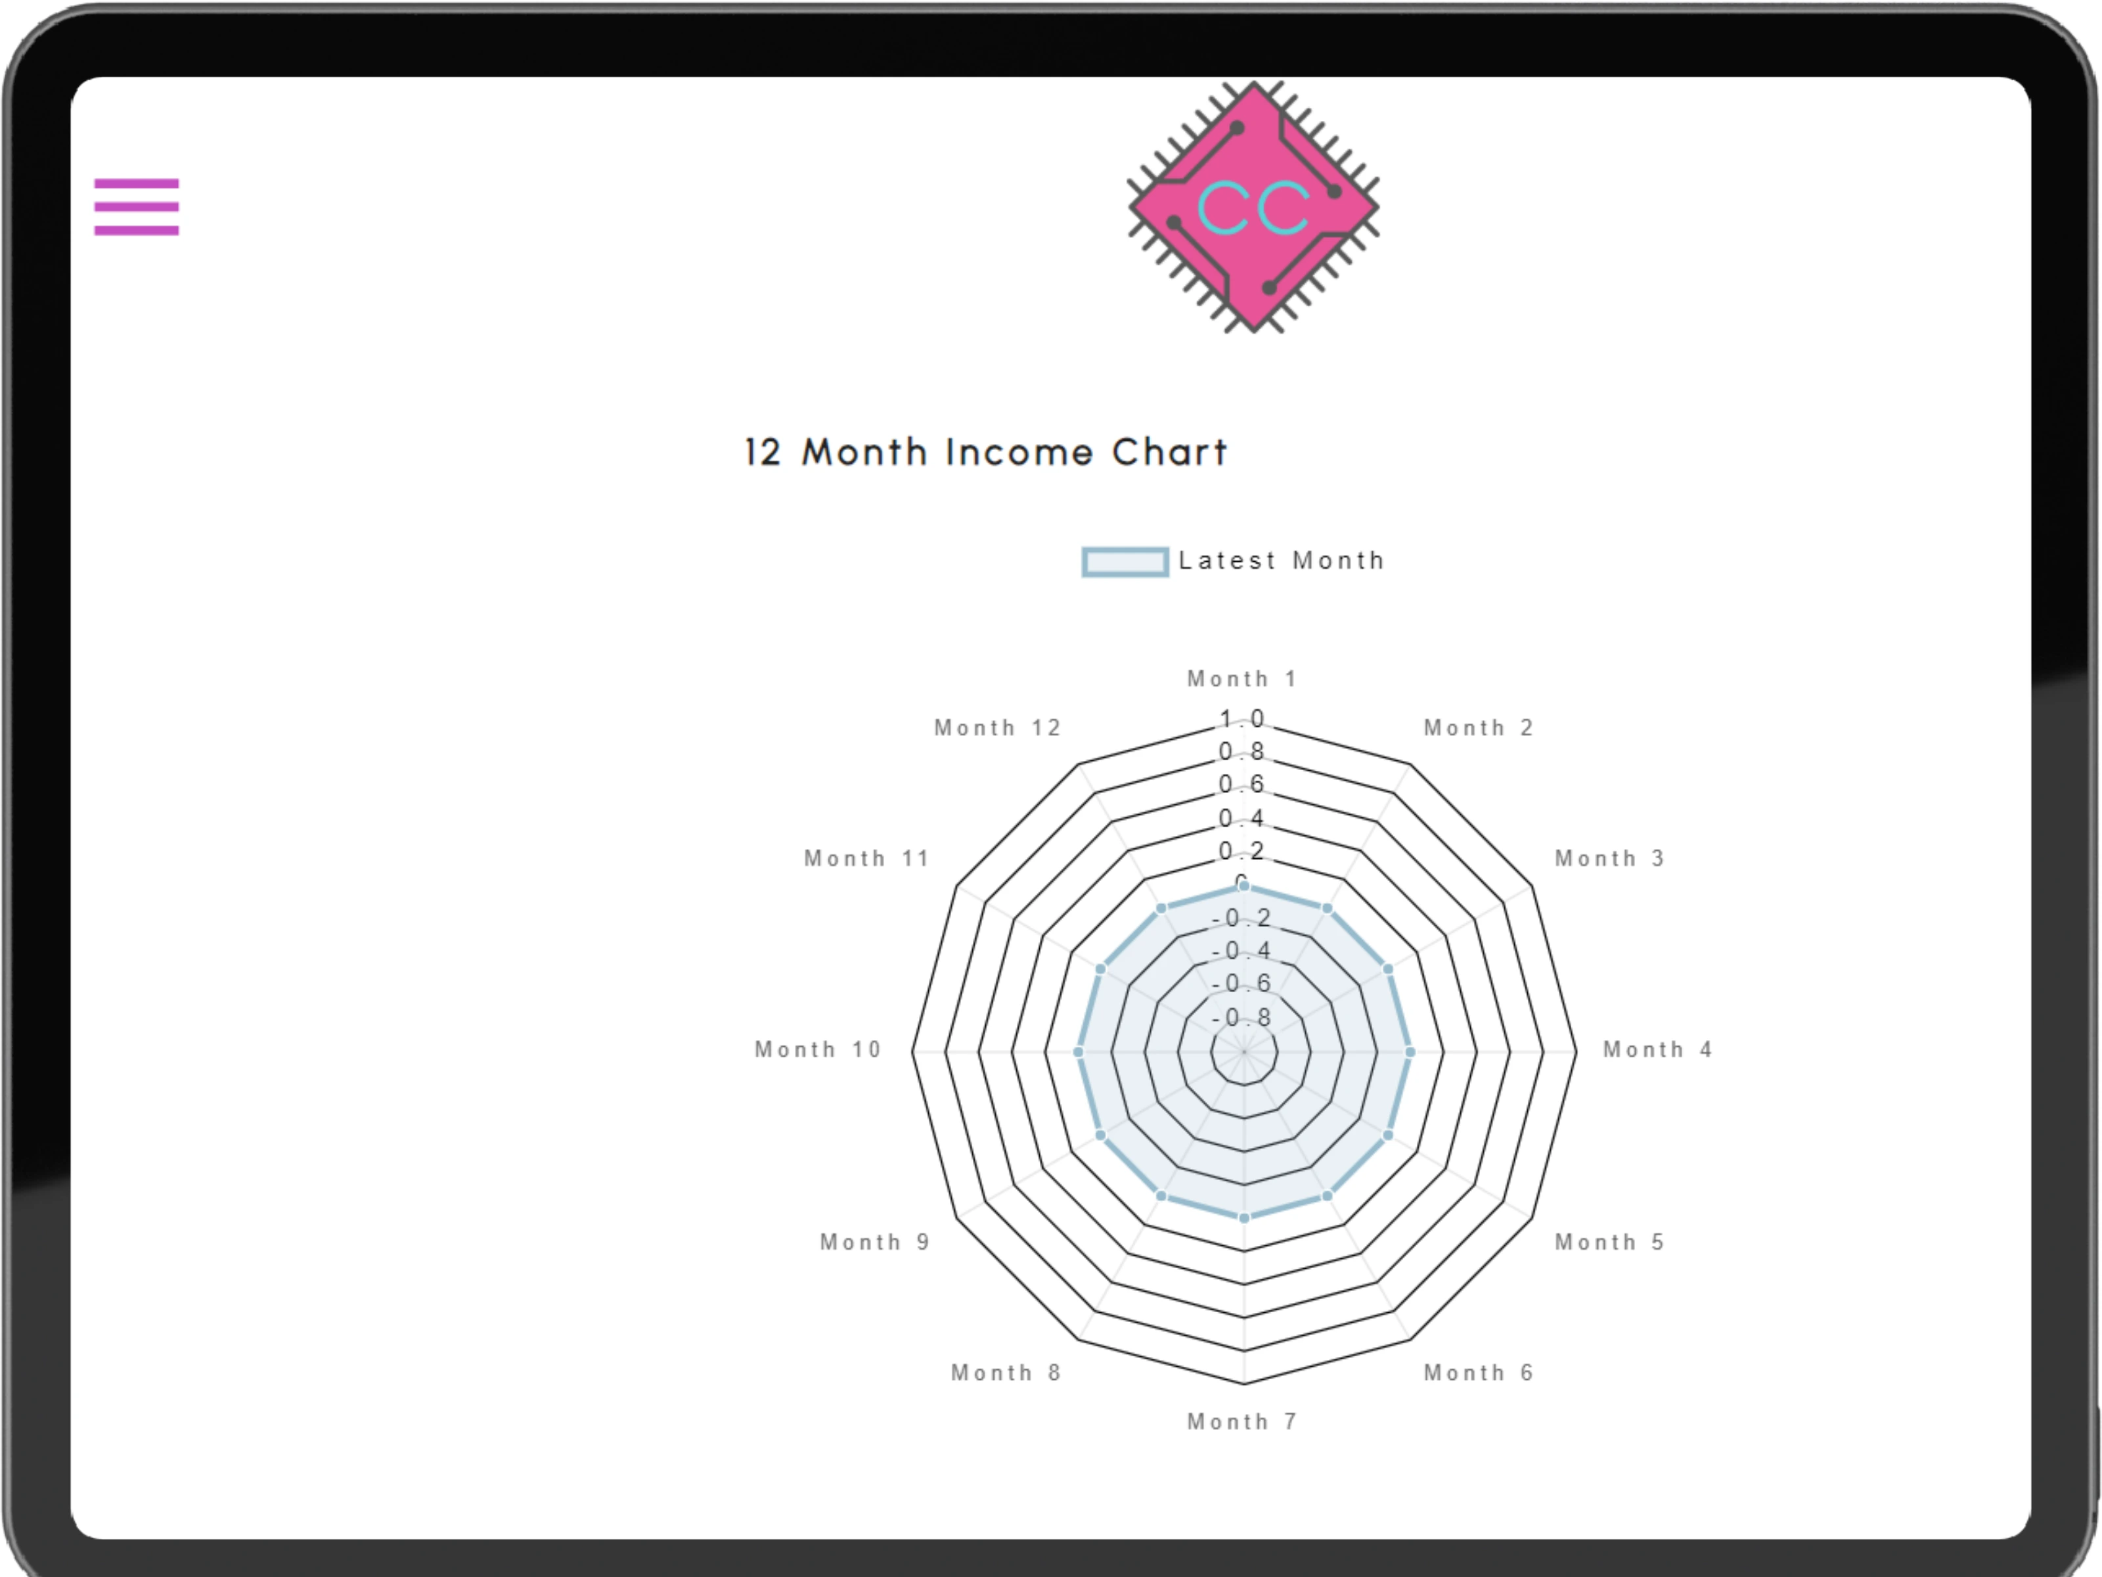
Task: Click the 1.0 scale tick label
Action: (1242, 719)
